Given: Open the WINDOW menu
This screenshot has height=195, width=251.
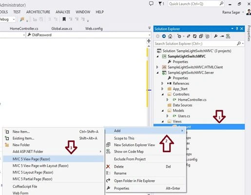Looking at the screenshot, I should [83, 12].
